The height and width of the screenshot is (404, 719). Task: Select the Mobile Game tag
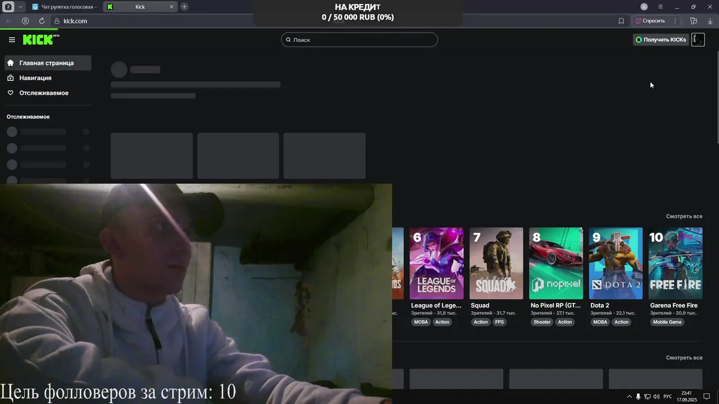(x=667, y=322)
